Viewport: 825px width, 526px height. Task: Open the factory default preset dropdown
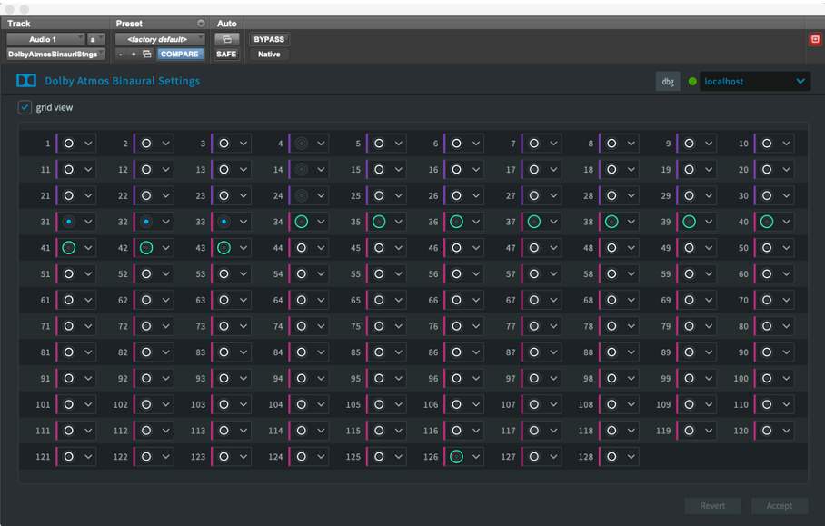point(160,39)
